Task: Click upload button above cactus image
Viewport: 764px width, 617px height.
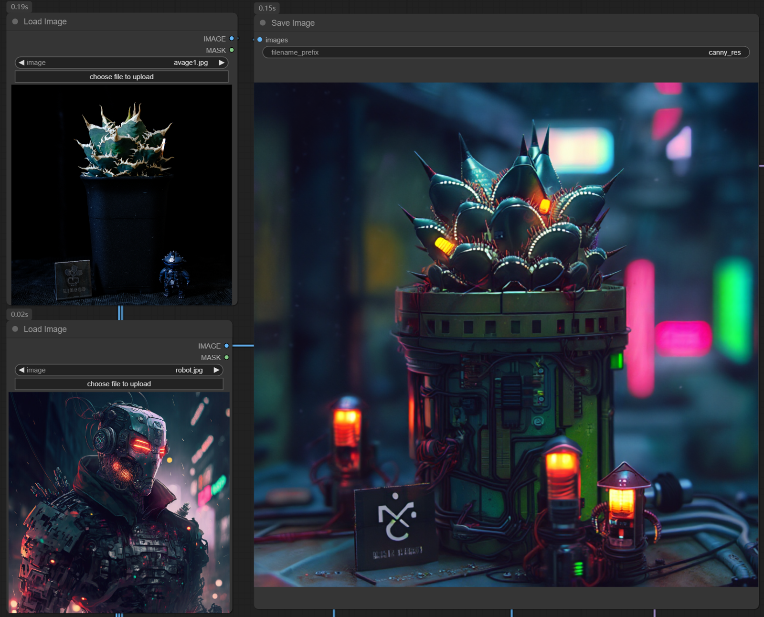Action: (121, 77)
